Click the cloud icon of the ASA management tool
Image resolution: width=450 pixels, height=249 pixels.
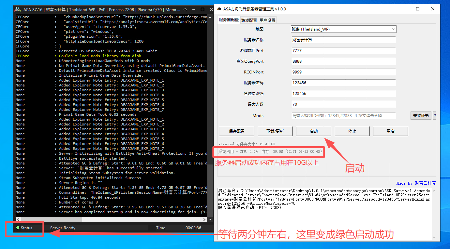point(219,9)
